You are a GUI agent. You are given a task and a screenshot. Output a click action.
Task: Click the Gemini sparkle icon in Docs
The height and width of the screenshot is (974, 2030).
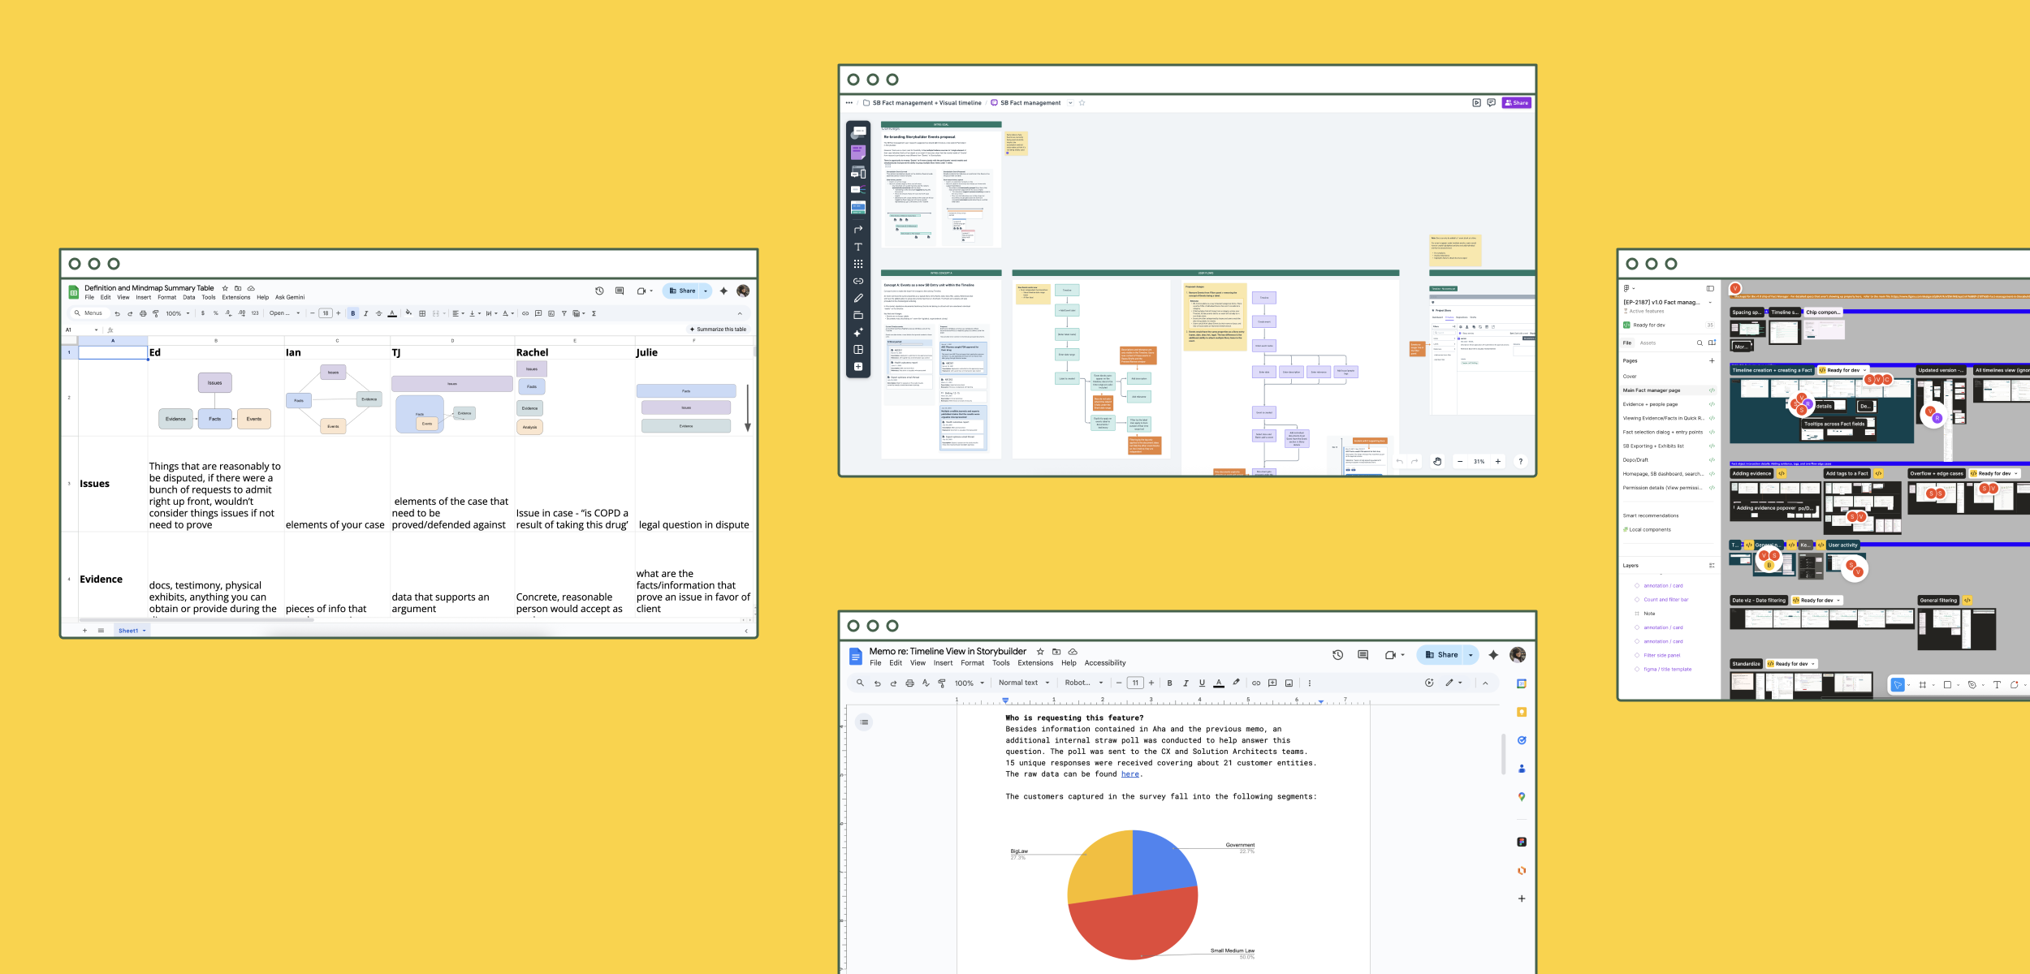[1493, 655]
